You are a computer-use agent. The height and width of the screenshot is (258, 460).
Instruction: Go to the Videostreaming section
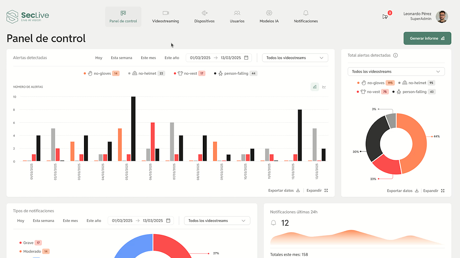[x=166, y=17]
